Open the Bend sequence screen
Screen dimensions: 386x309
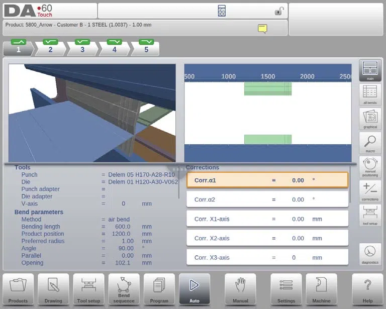pos(124,289)
